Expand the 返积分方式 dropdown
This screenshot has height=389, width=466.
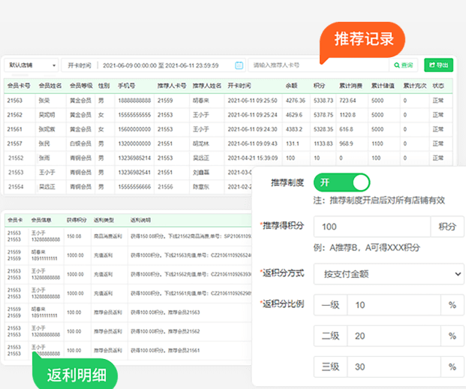388,274
